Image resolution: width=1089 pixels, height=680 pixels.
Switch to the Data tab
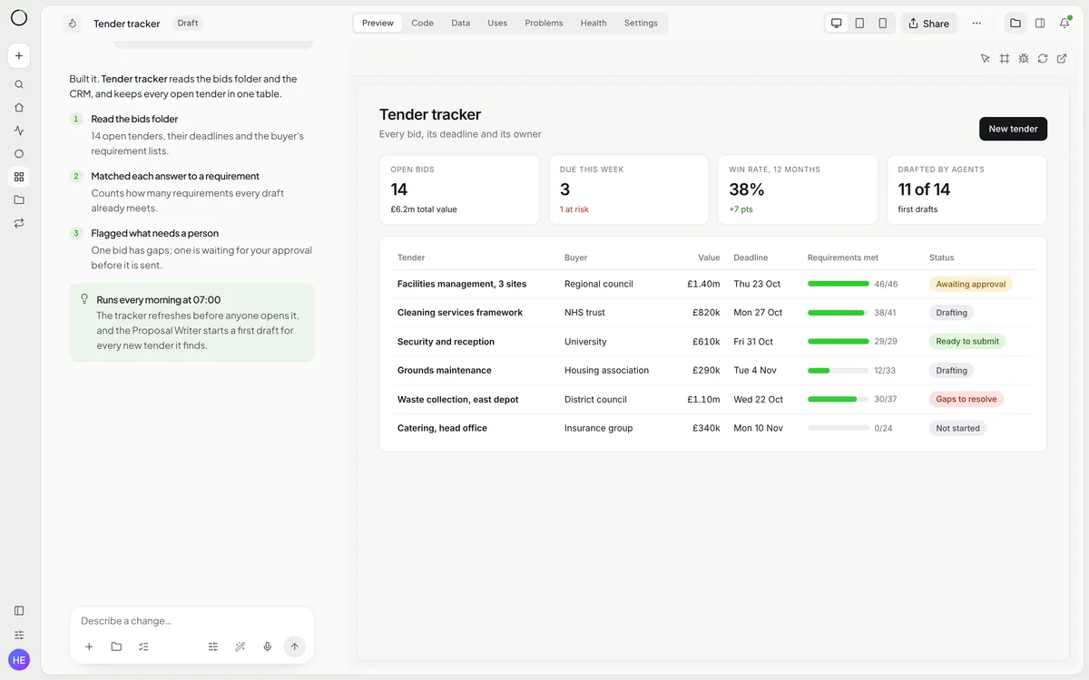point(461,24)
